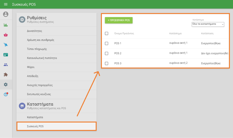Image resolution: width=233 pixels, height=138 pixels.
Task: Open the user account profile icon
Action: [x=6, y=14]
